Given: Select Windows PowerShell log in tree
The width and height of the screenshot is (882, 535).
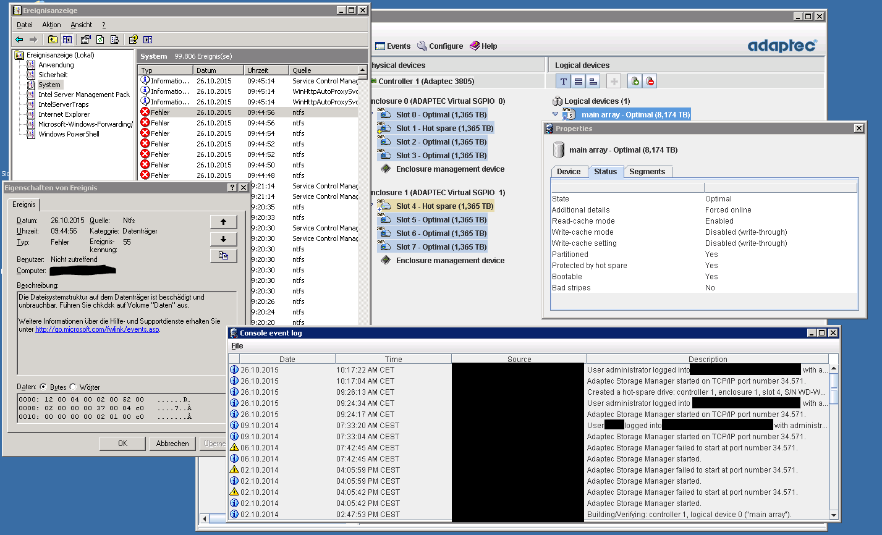Looking at the screenshot, I should (x=69, y=134).
